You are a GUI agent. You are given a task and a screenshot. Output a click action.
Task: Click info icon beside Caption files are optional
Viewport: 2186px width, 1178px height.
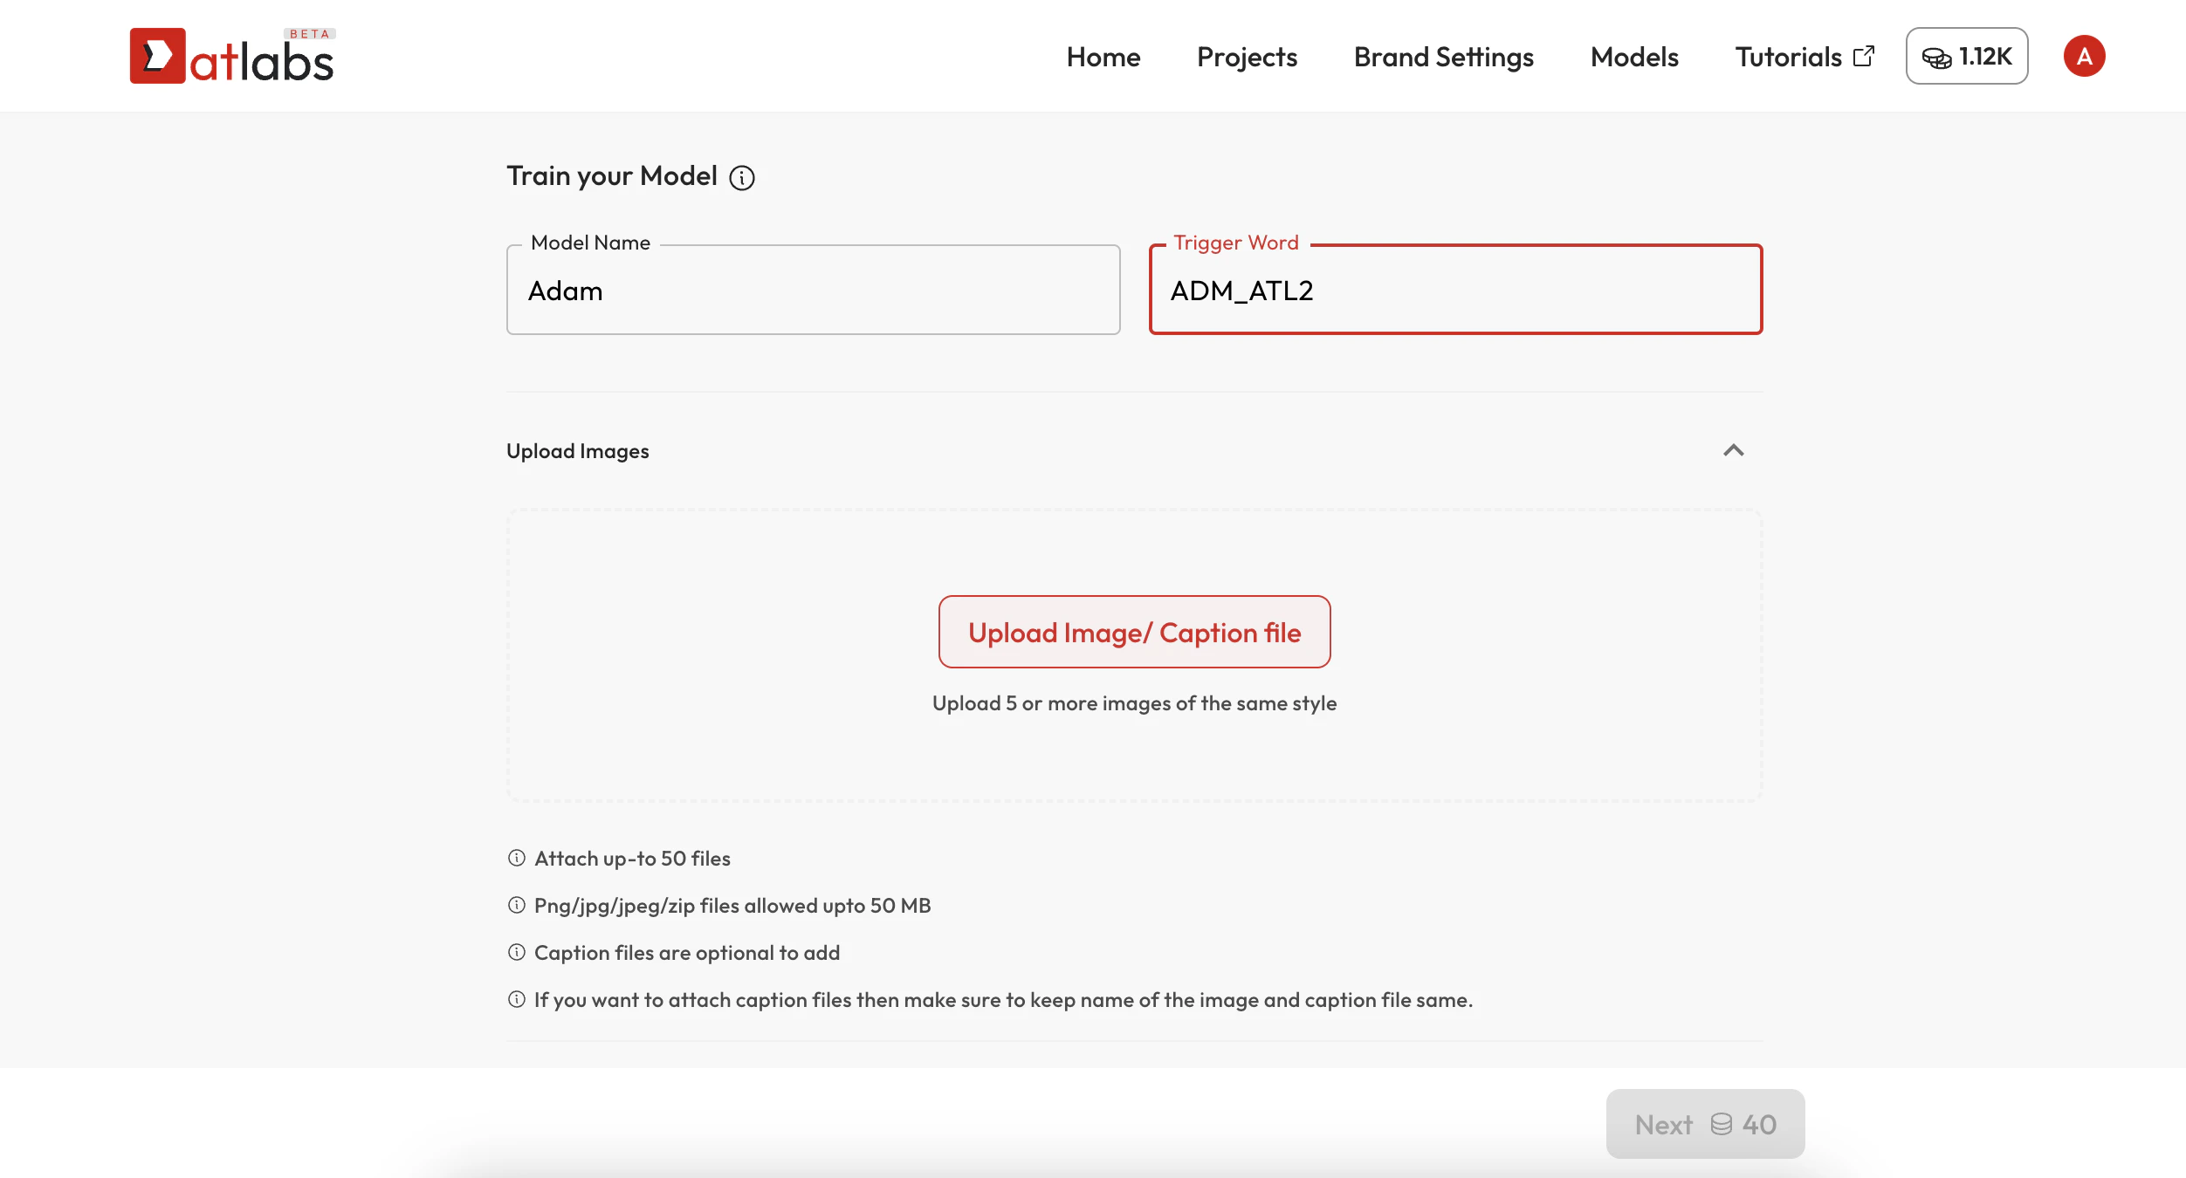point(517,952)
